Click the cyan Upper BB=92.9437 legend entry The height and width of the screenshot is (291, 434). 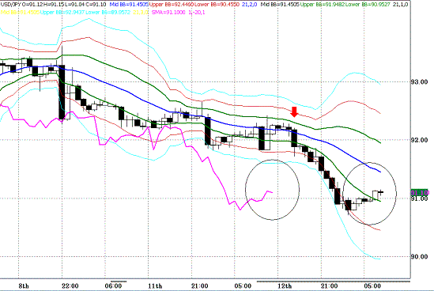[x=62, y=13]
